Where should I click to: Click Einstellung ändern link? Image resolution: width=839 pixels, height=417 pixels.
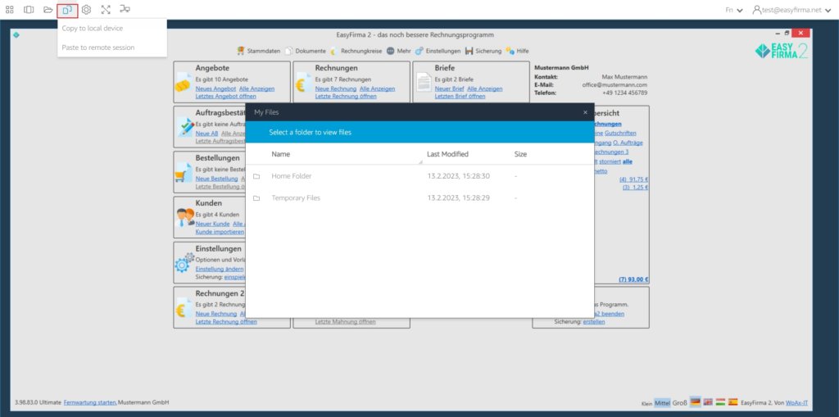click(220, 269)
